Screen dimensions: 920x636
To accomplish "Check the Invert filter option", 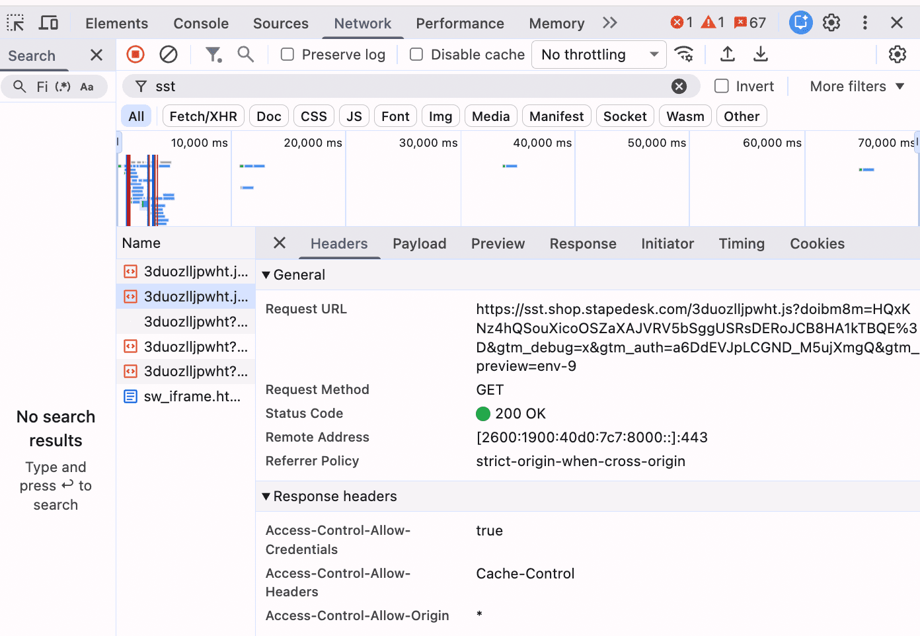I will point(720,86).
